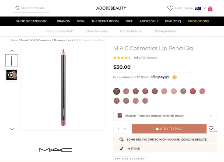Click the Afterpay info icon

(x=175, y=77)
